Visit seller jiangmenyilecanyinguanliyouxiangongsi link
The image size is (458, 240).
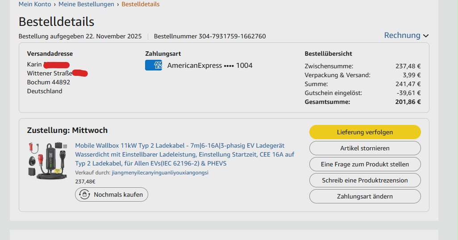[160, 173]
